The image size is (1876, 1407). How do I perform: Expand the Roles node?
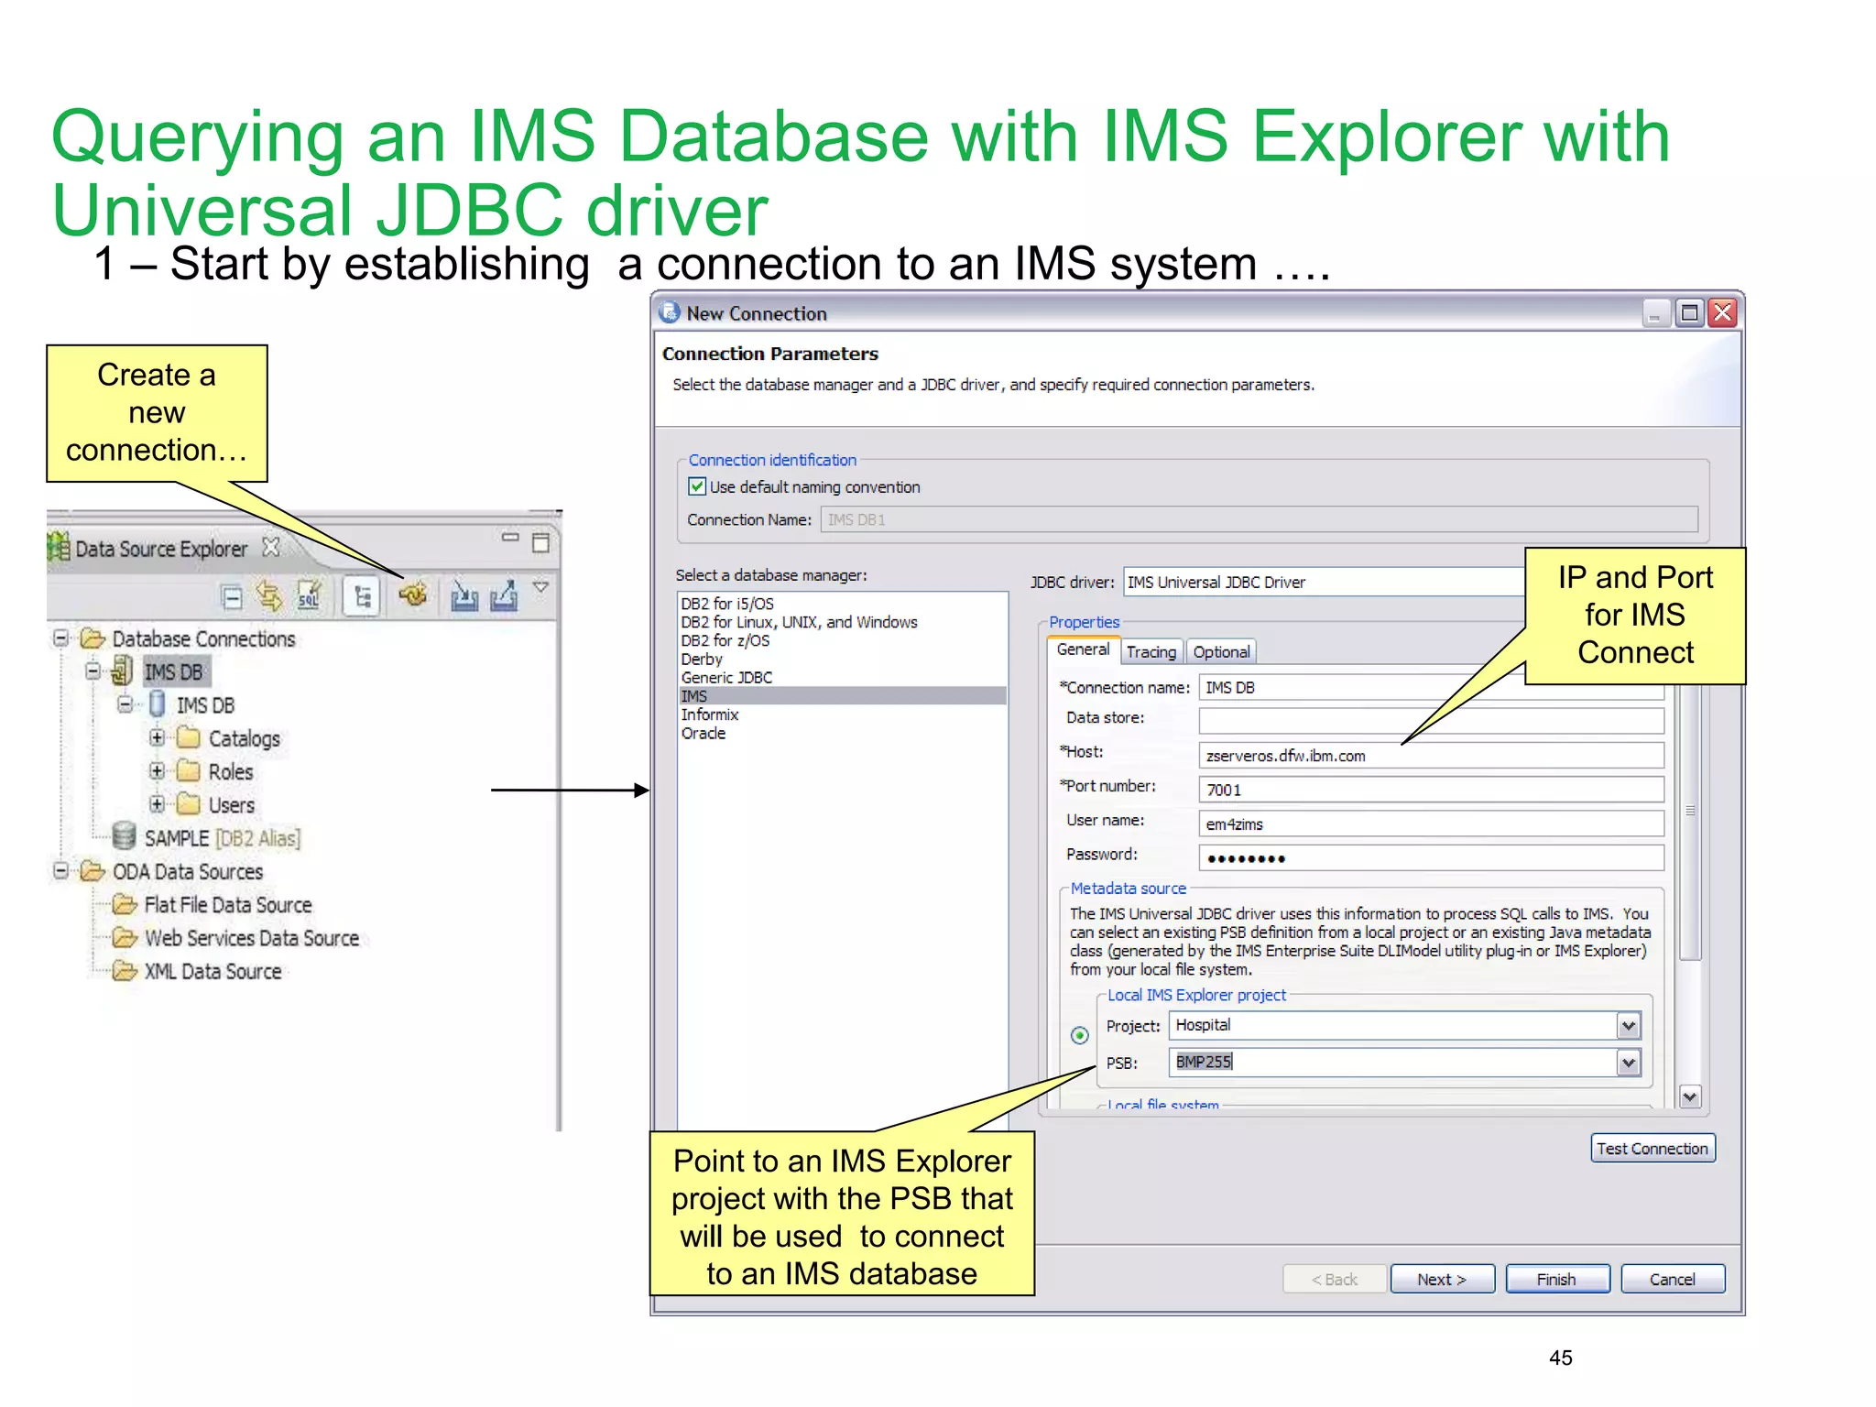[x=158, y=770]
